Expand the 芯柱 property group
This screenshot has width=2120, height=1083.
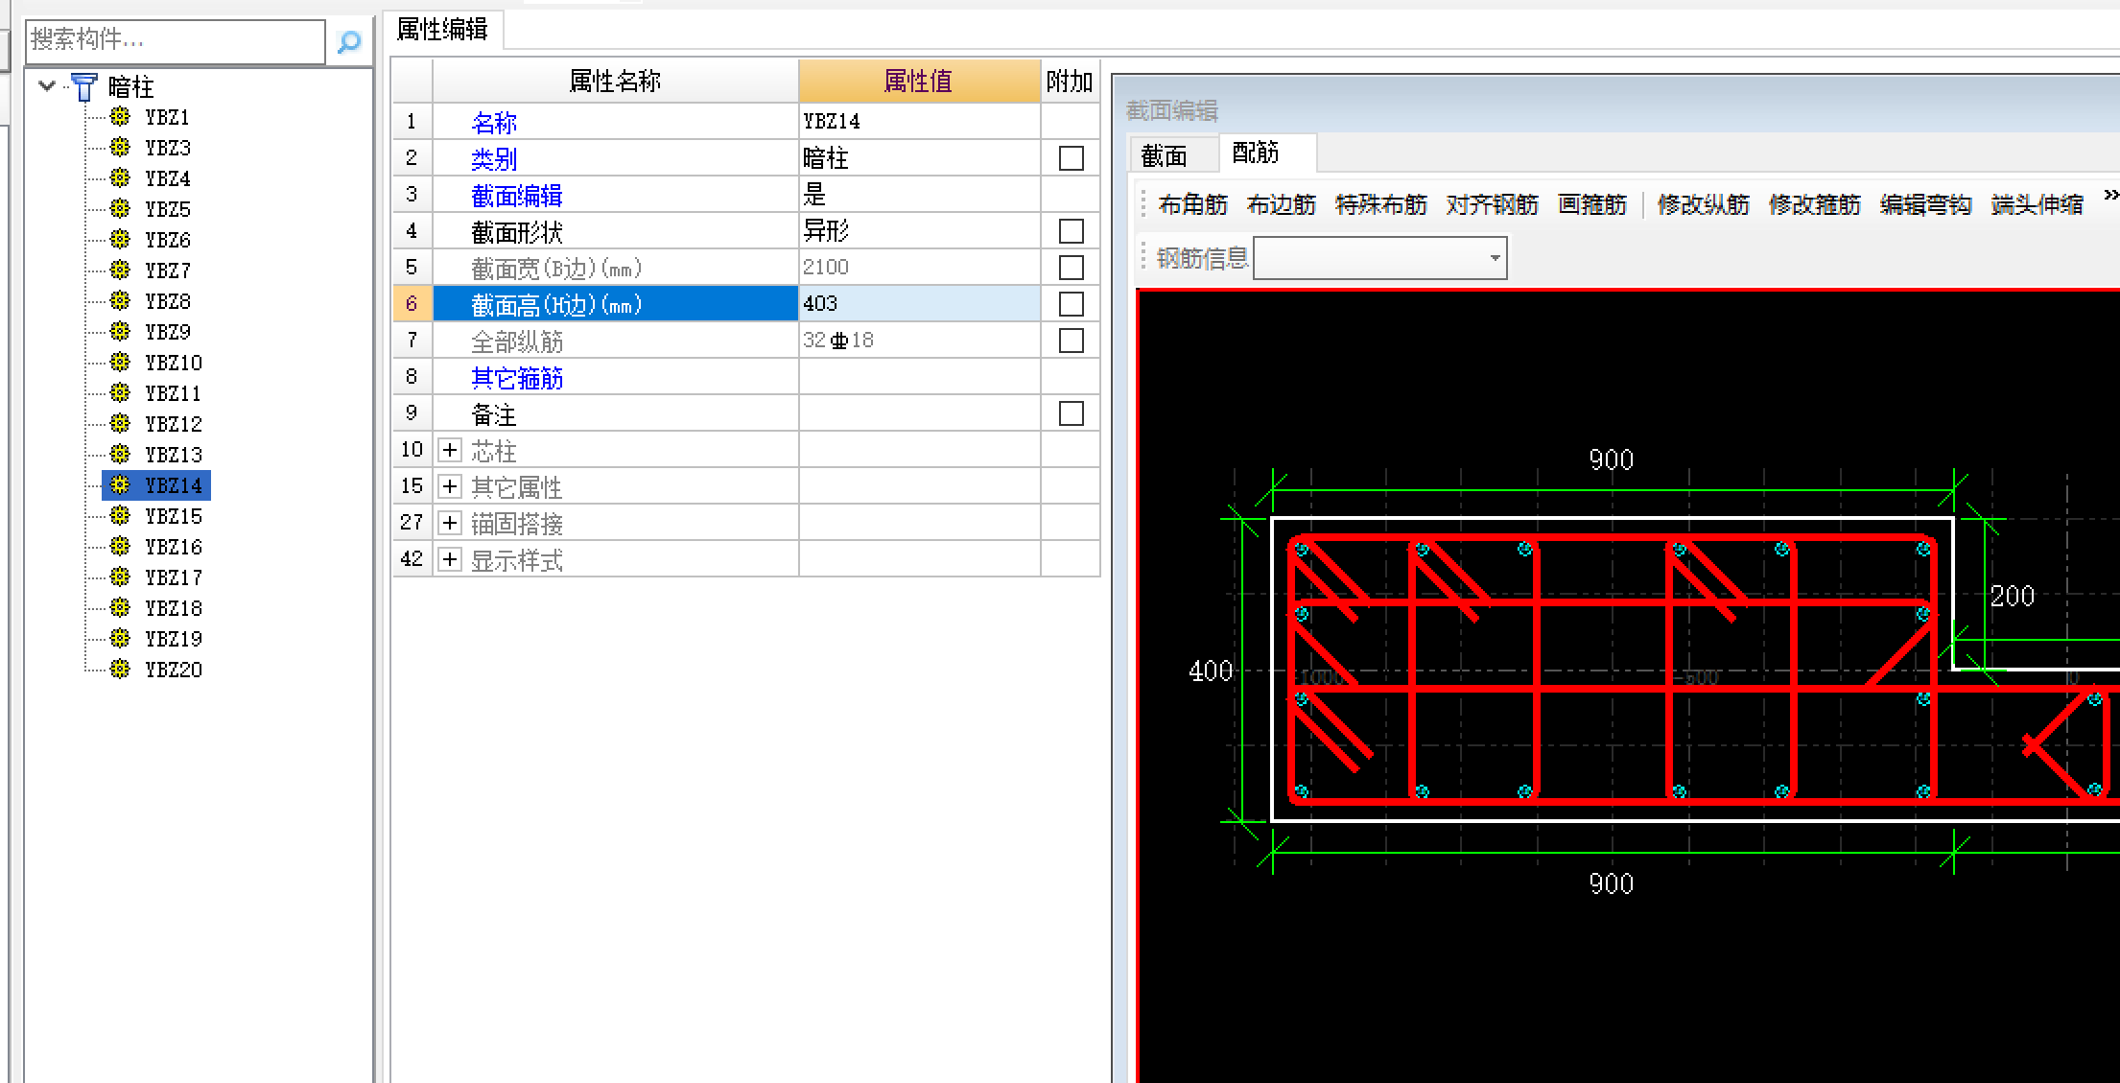(450, 450)
